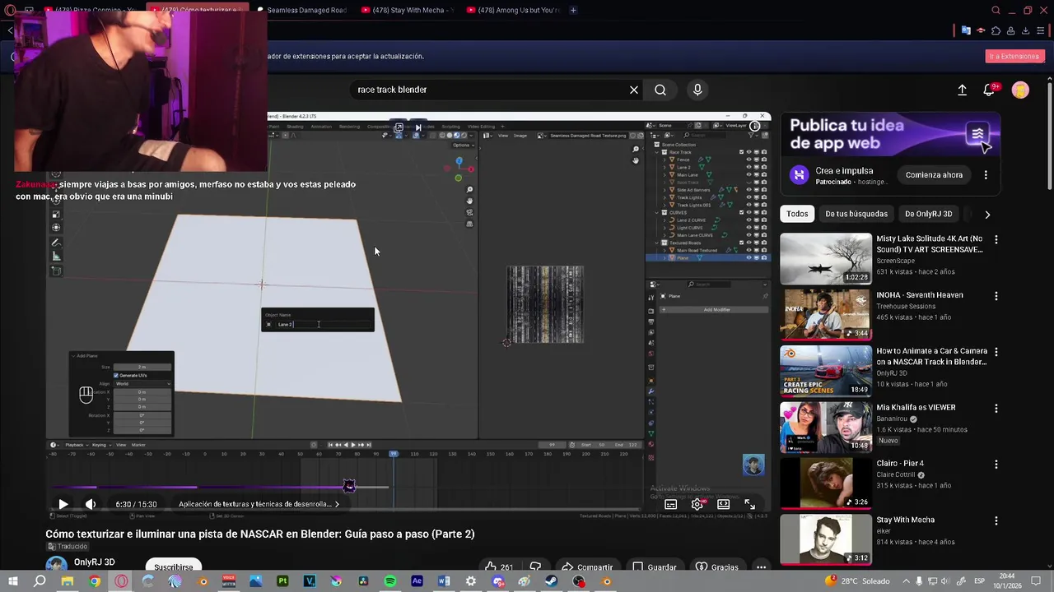Open options menu for INOHA video
Viewport: 1054px width, 592px height.
pyautogui.click(x=996, y=296)
